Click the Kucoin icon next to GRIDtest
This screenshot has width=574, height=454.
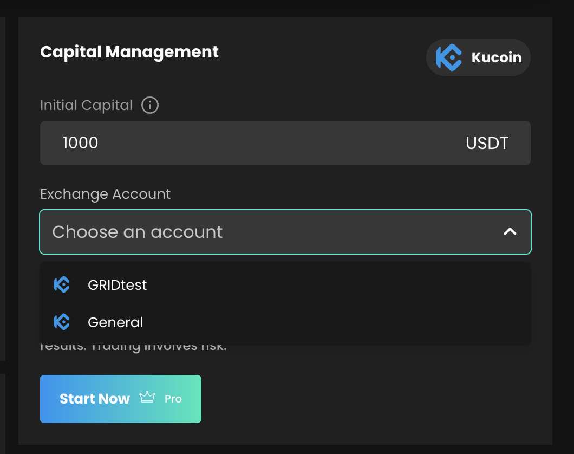click(62, 284)
